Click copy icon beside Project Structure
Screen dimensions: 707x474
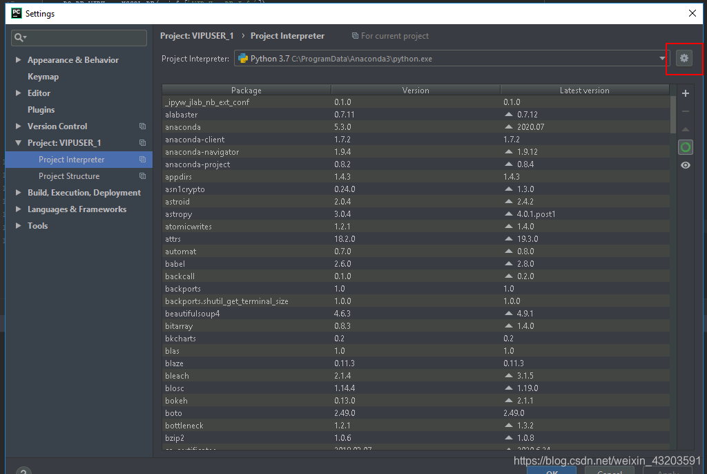pos(142,176)
